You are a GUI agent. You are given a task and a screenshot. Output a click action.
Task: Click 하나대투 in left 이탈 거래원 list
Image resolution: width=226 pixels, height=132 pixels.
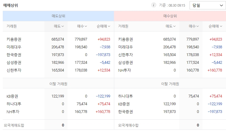point(14,104)
